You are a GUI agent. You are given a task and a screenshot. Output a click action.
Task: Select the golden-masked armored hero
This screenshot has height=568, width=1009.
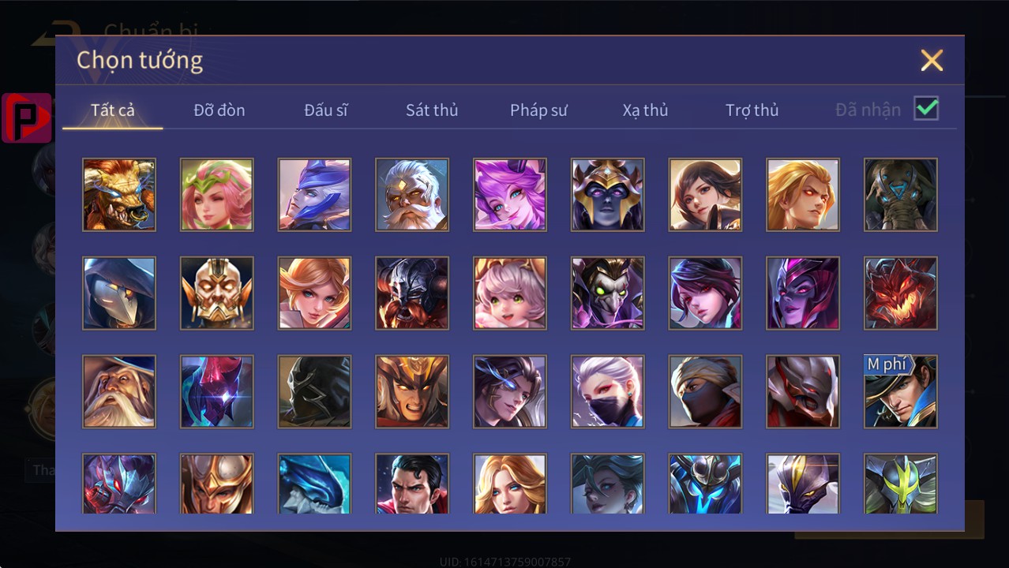point(217,293)
